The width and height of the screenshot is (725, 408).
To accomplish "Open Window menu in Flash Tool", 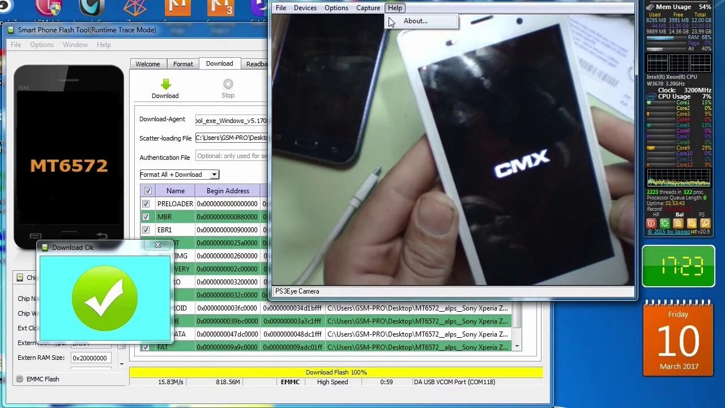I will pos(75,45).
